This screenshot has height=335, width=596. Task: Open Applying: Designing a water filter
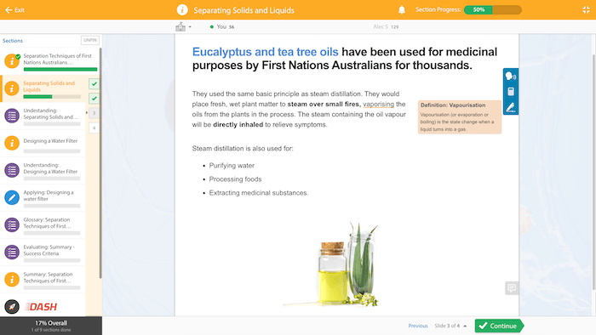[43, 197]
